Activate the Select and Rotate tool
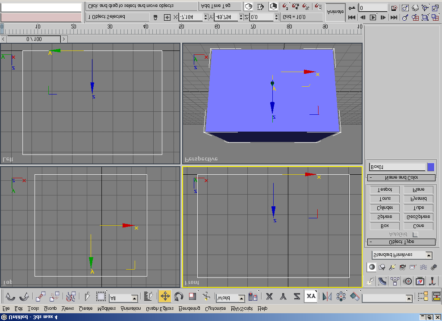Image resolution: width=442 pixels, height=321 pixels. point(178,296)
